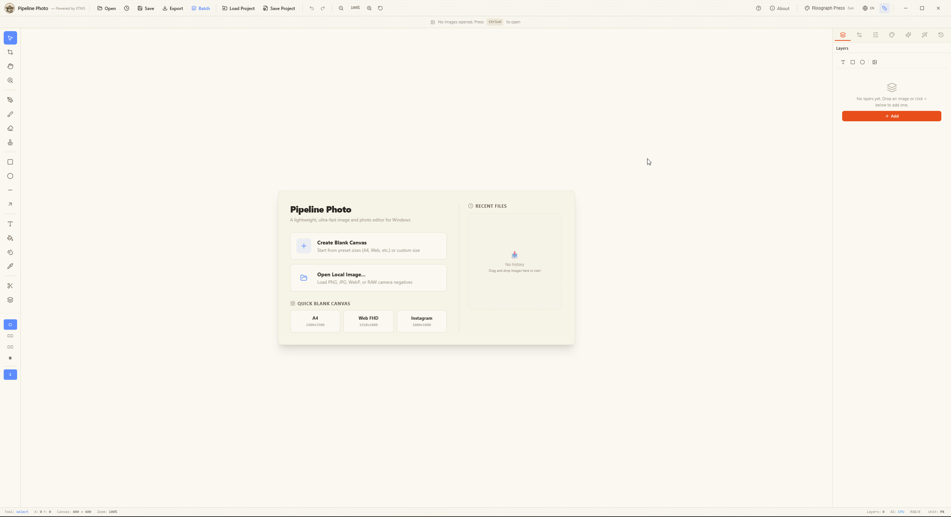Open the Layers panel tab
This screenshot has height=517, width=951.
pyautogui.click(x=843, y=35)
